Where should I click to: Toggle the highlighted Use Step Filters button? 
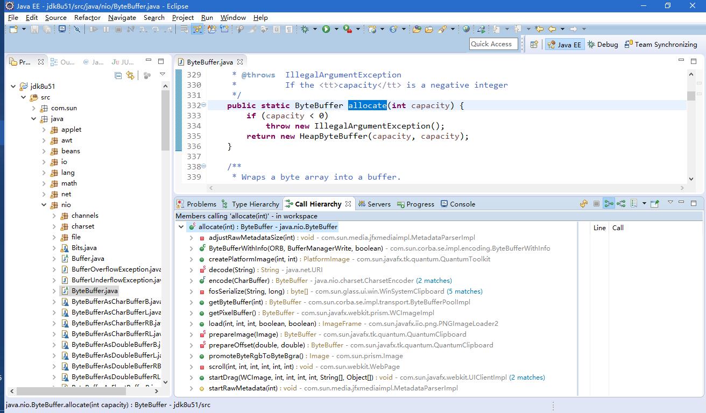[x=197, y=29]
